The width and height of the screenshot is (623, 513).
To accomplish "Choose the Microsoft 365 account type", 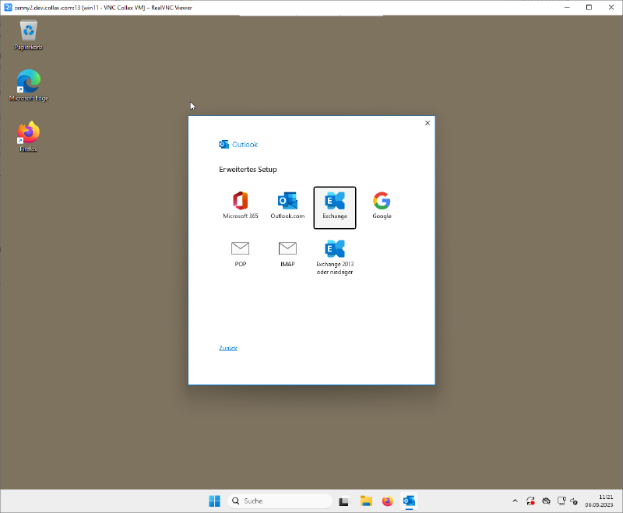I will coord(241,206).
